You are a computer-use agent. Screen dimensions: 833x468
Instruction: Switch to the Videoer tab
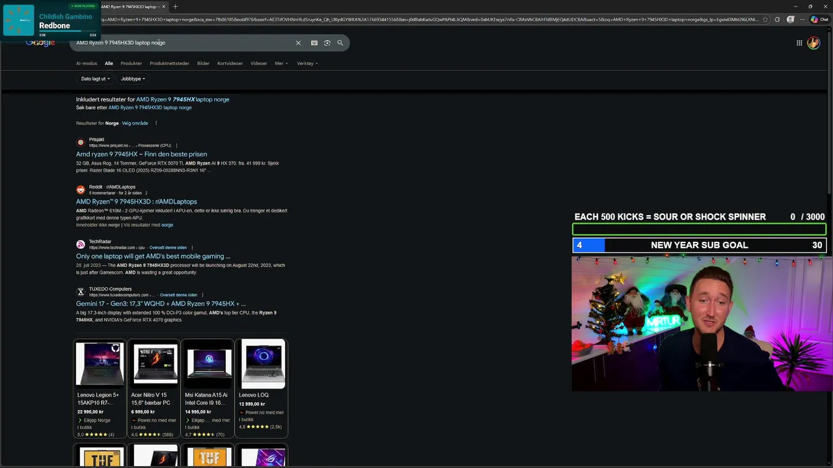(259, 64)
